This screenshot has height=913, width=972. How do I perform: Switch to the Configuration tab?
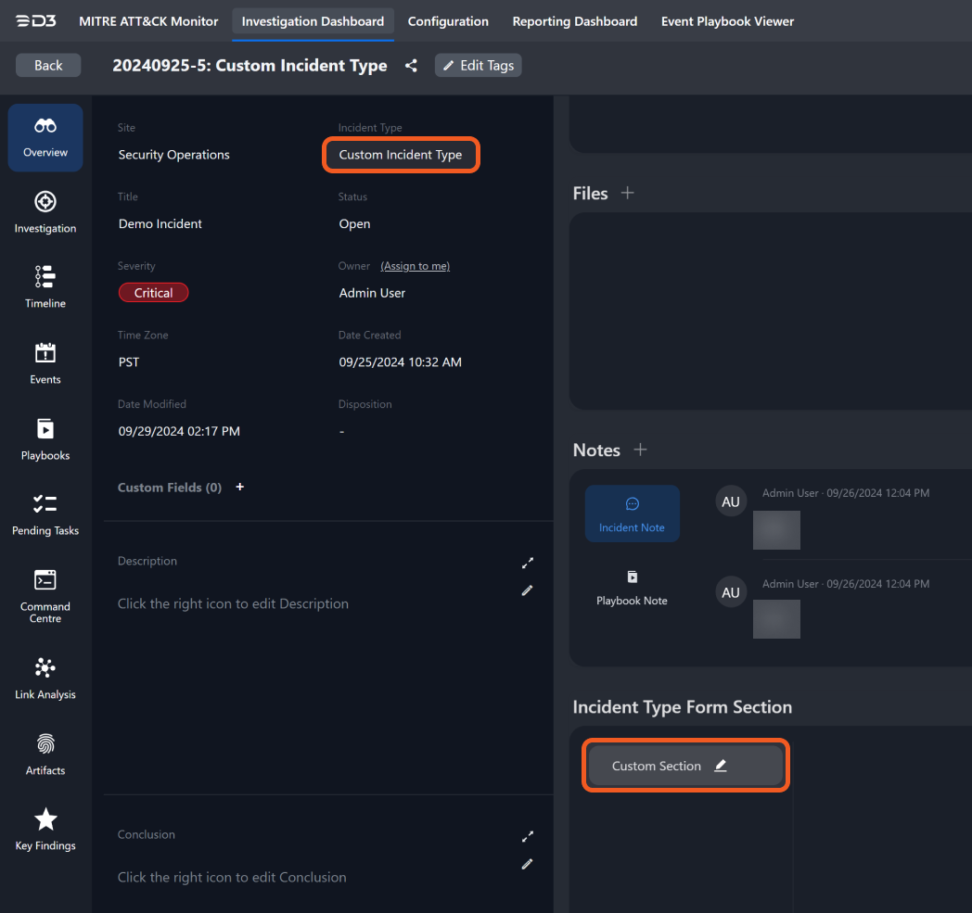pos(448,21)
